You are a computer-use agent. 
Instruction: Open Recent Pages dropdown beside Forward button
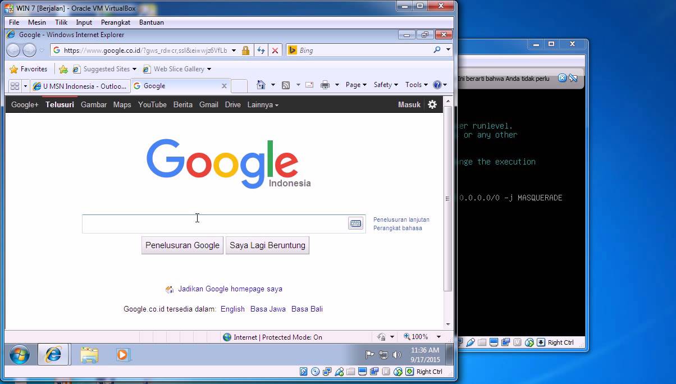42,51
